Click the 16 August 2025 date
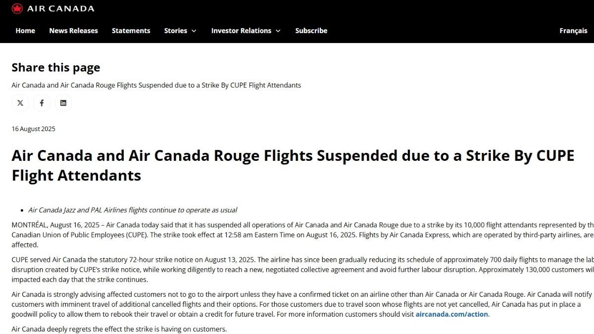594x334 pixels. coord(34,129)
